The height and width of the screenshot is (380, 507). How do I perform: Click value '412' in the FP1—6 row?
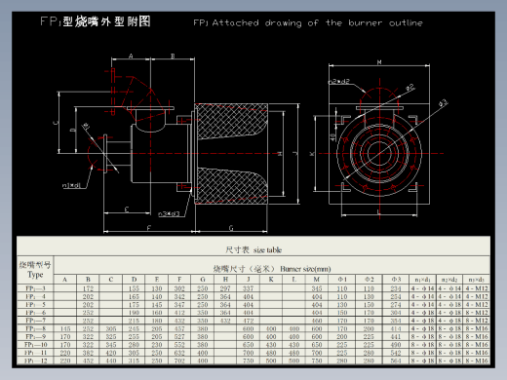[179, 313]
